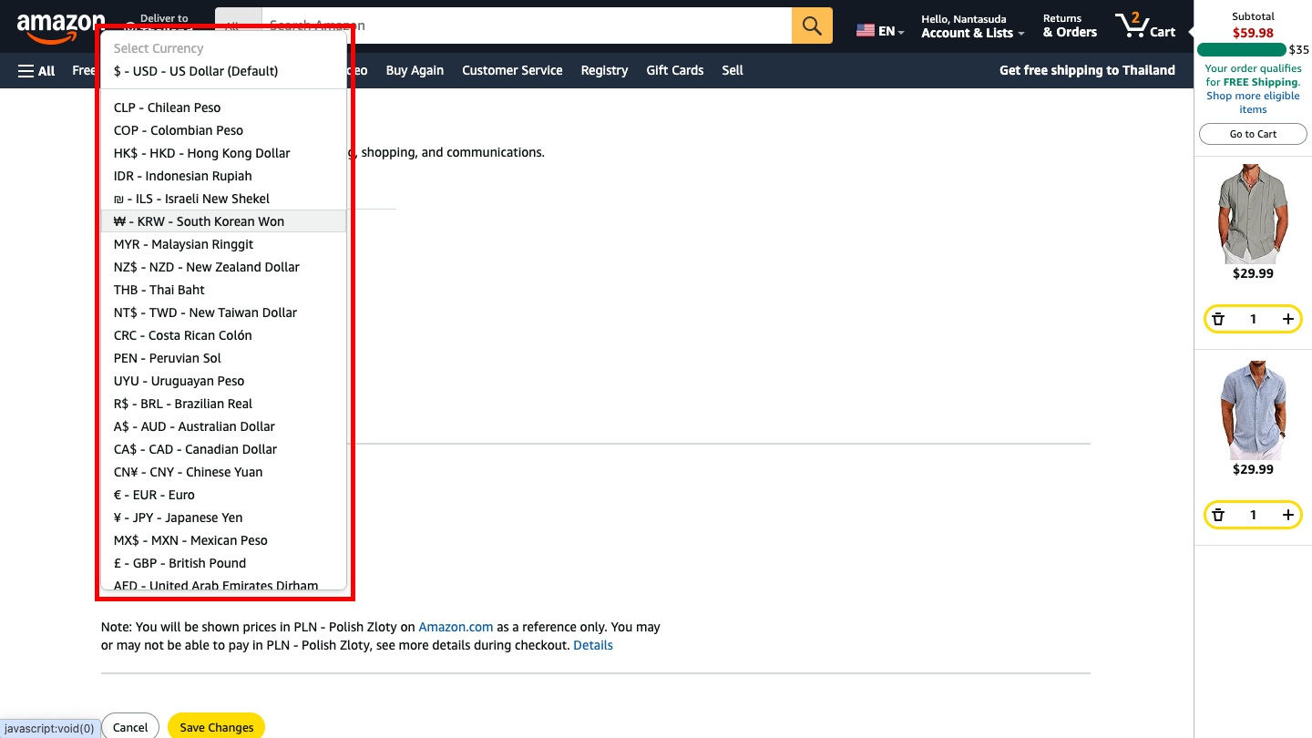Delete the blue shirt via trash icon

(x=1218, y=515)
